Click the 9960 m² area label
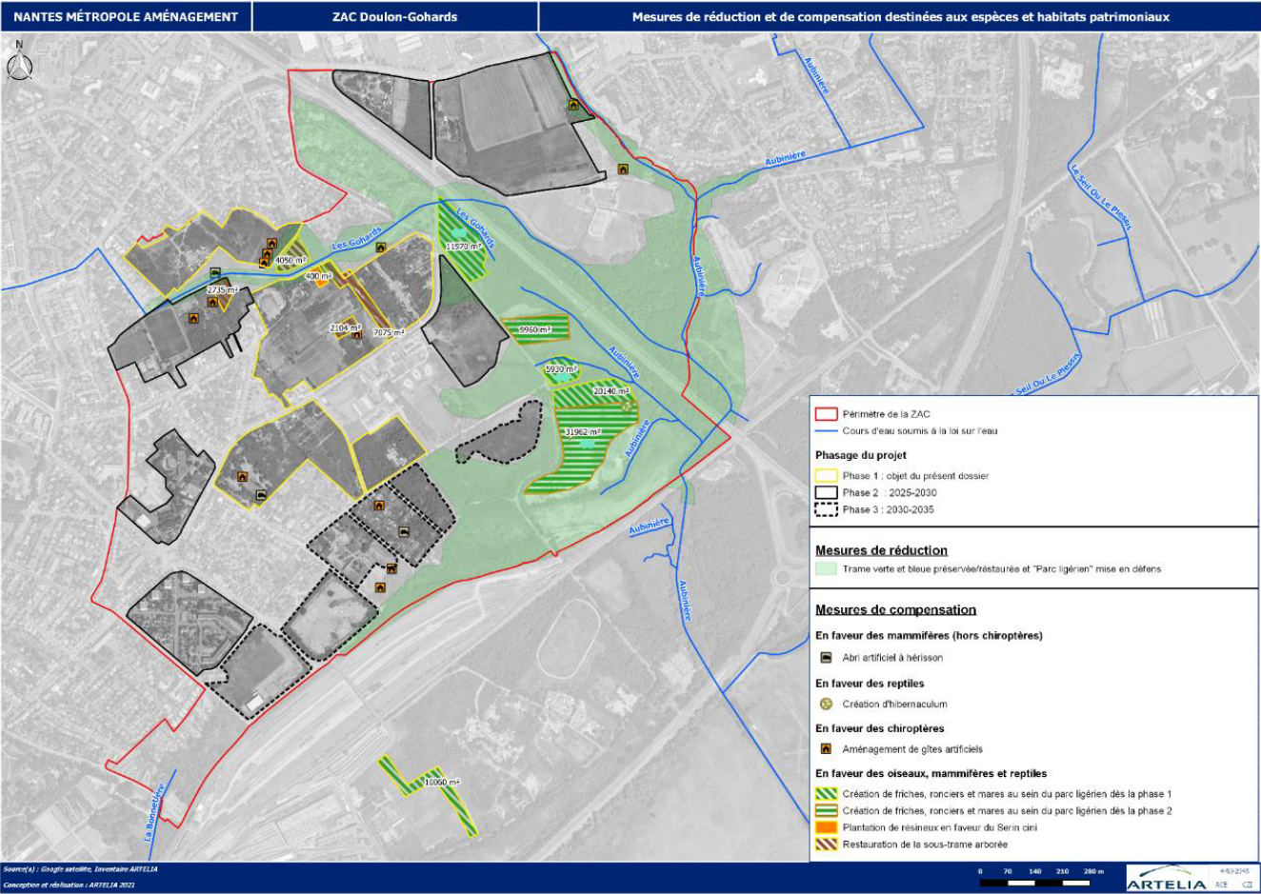 (x=535, y=329)
